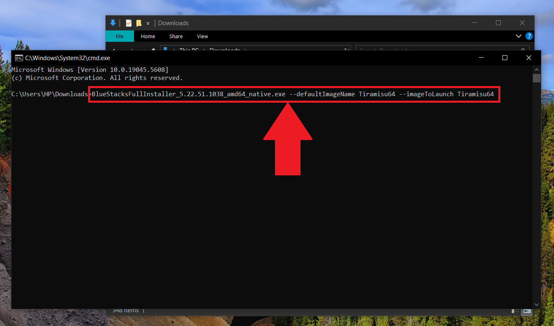This screenshot has width=554, height=326.
Task: Click Tiramisu64 after --defaultImageName
Action: tap(377, 94)
